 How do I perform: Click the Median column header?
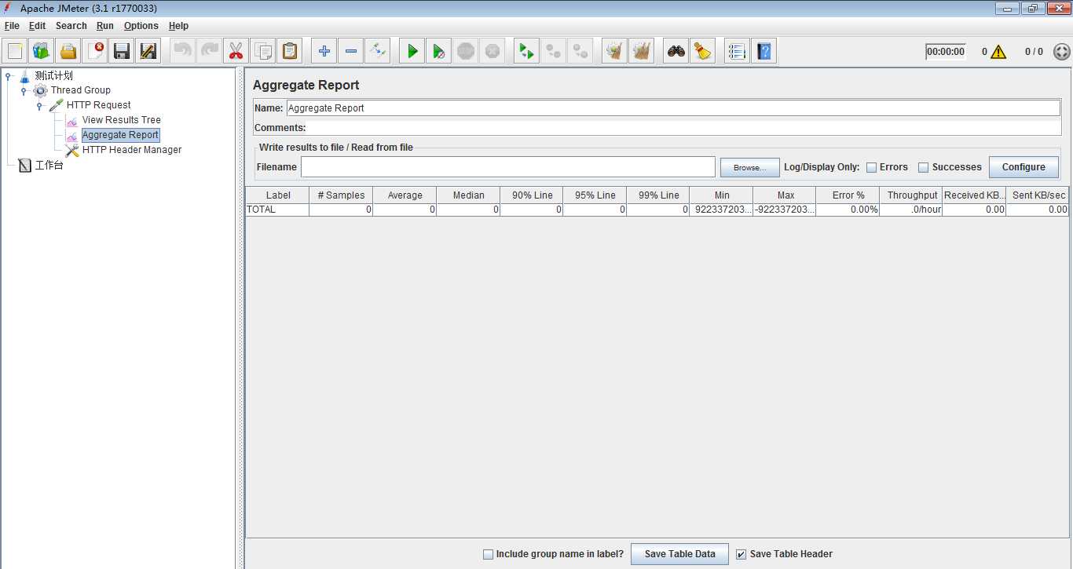pos(468,195)
